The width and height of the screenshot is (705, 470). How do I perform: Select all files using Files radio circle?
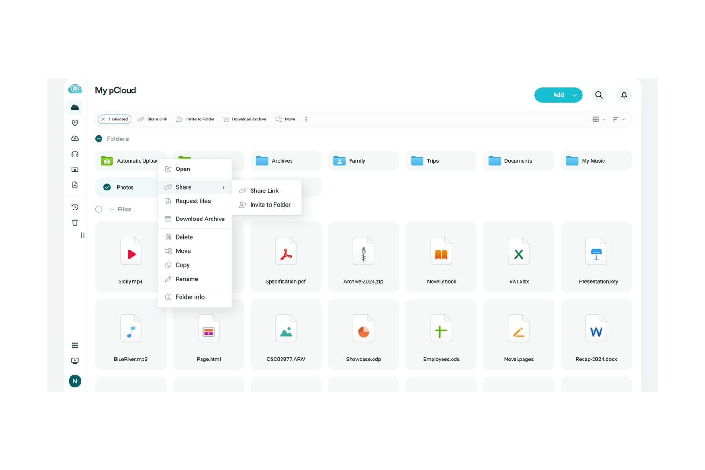point(99,210)
